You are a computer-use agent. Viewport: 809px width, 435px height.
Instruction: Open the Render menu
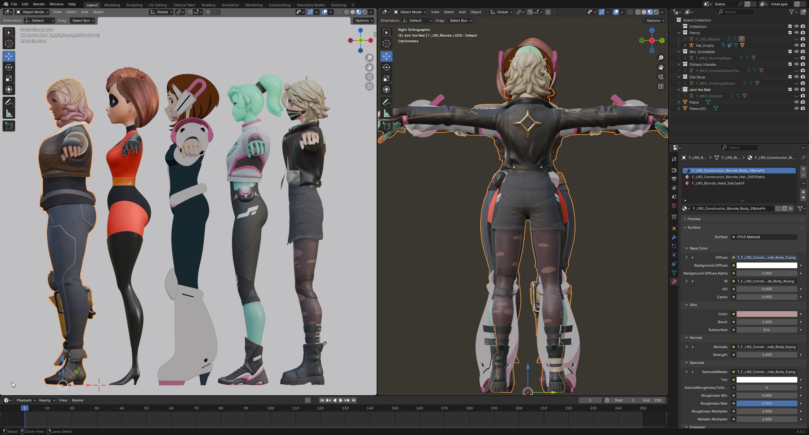pyautogui.click(x=39, y=4)
